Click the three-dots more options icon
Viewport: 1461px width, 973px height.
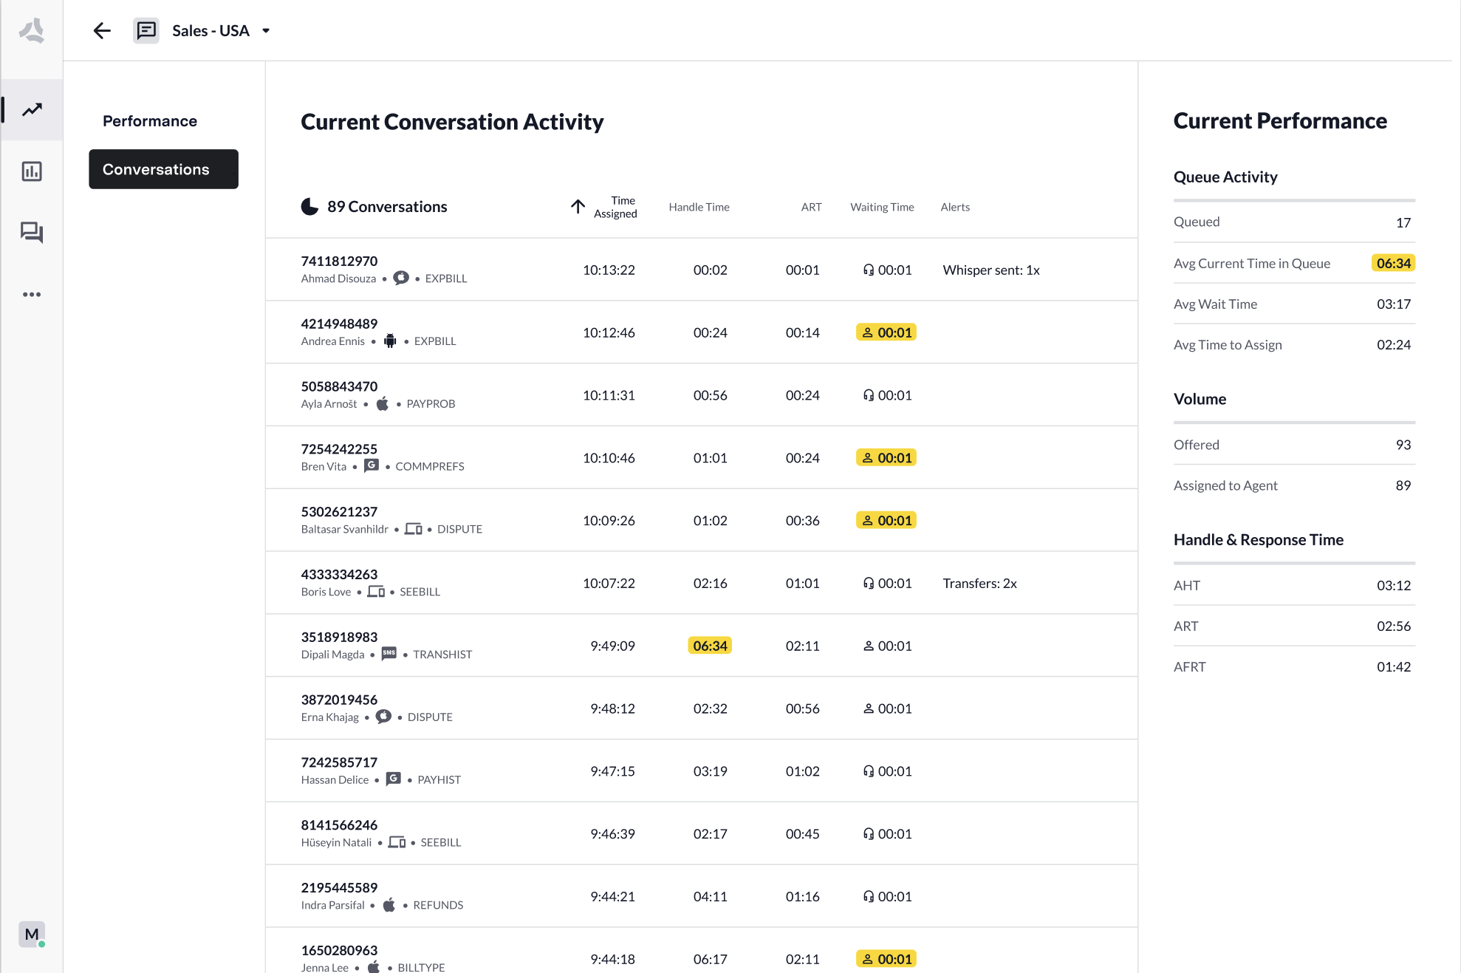coord(32,294)
